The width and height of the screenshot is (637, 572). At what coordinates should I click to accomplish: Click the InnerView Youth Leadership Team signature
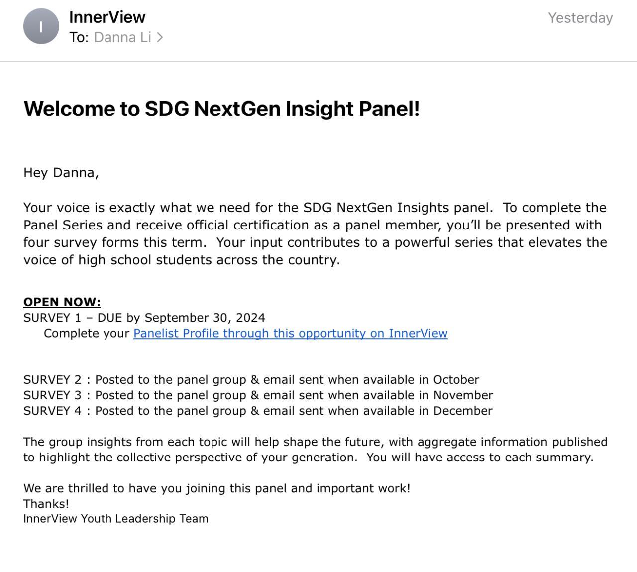coord(115,519)
